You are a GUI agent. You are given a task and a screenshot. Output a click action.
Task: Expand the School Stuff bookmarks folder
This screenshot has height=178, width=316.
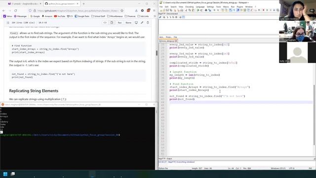tap(98, 16)
